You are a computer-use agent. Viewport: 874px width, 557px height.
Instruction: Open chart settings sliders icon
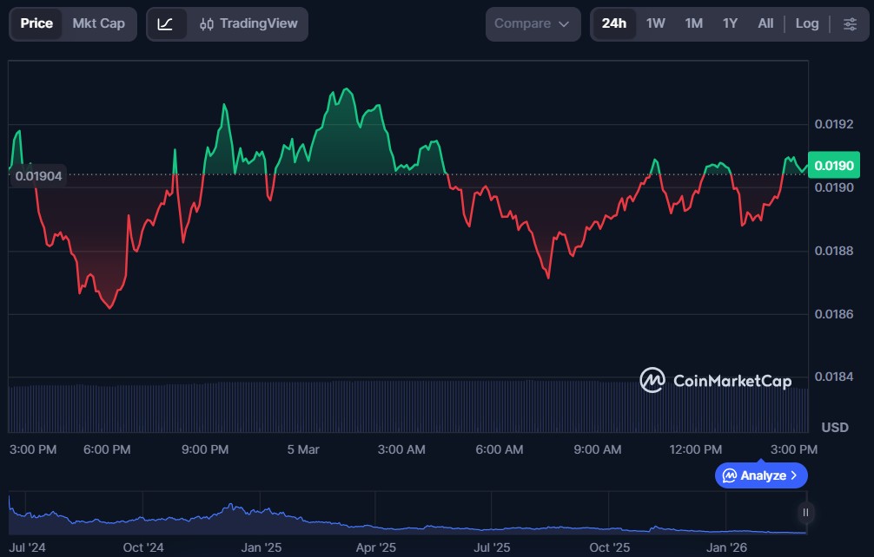(x=850, y=24)
